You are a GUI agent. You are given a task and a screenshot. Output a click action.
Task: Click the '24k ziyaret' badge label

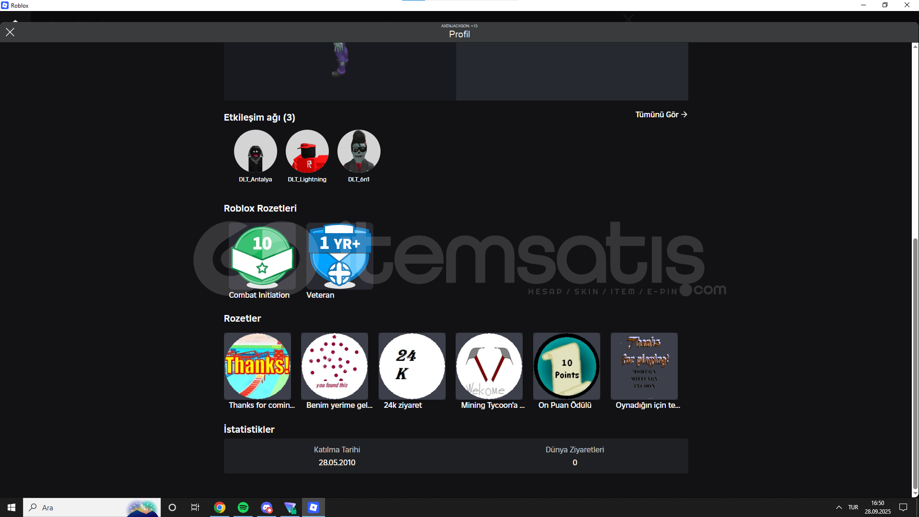pyautogui.click(x=403, y=405)
